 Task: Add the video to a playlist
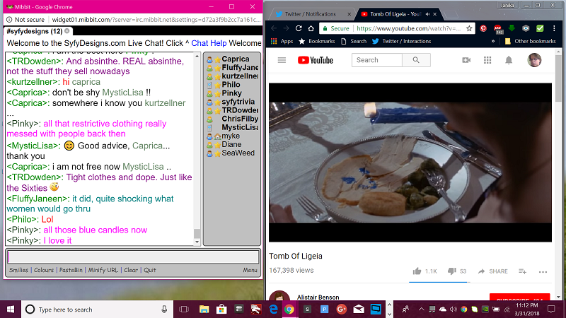pyautogui.click(x=522, y=271)
